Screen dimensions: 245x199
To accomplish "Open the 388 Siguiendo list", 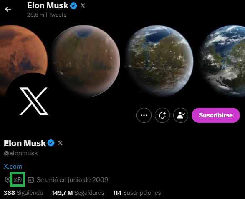I will pos(23,193).
